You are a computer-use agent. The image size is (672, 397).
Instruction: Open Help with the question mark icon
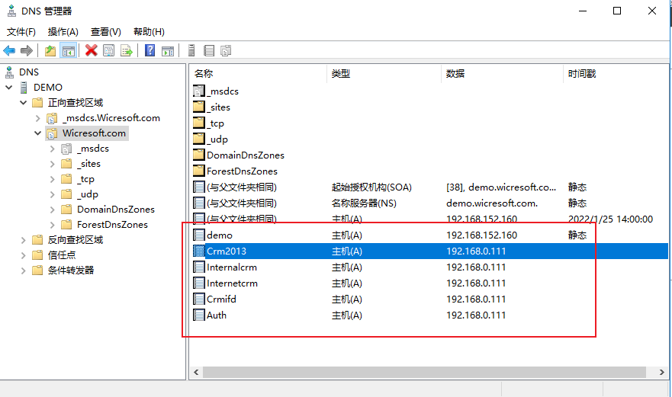(x=150, y=50)
